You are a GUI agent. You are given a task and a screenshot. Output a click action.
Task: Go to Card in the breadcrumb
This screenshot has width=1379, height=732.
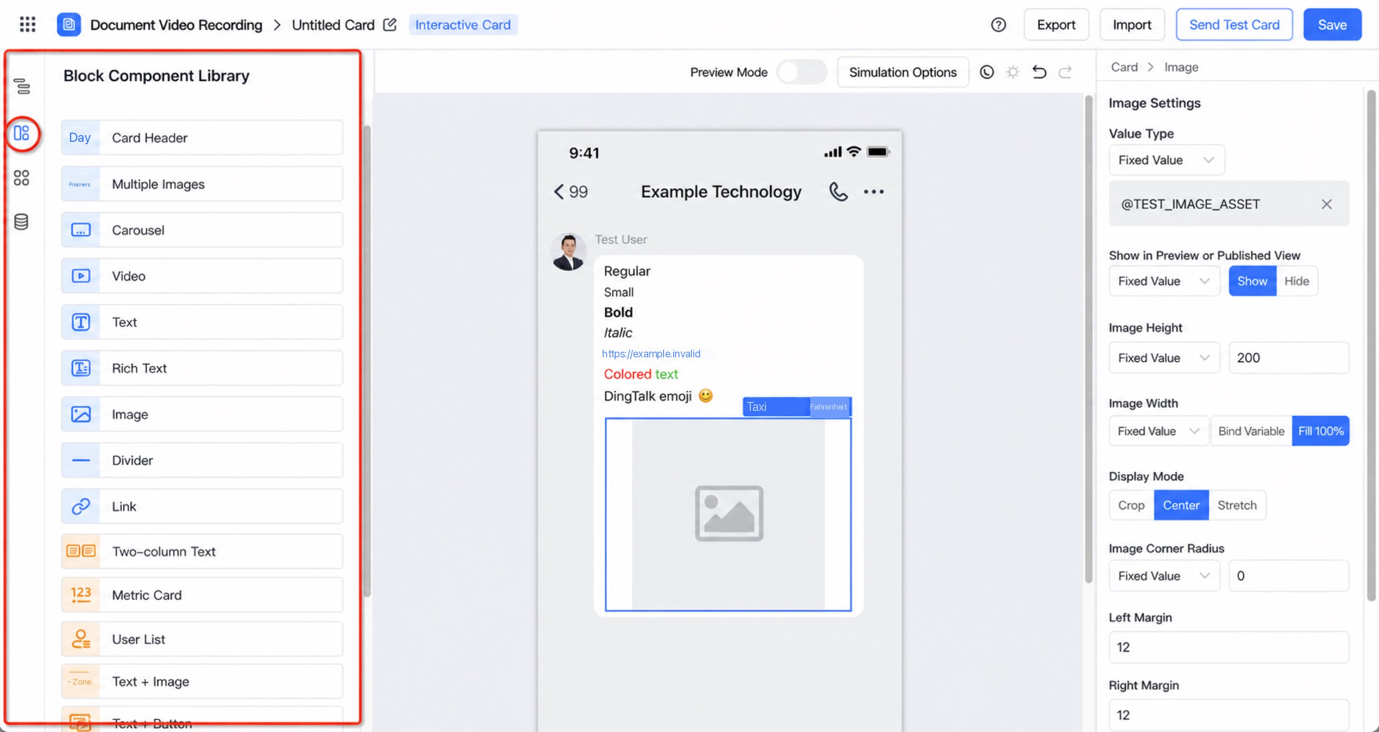[1123, 68]
